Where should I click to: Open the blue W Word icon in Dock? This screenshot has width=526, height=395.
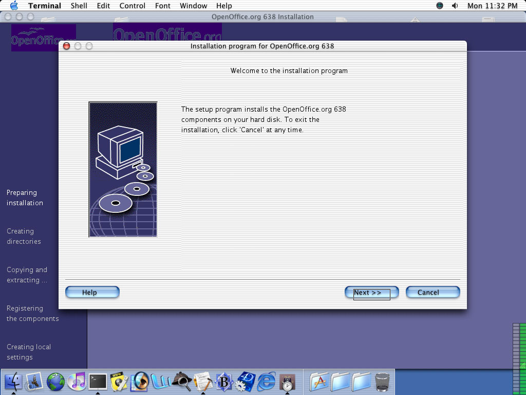coord(161,382)
